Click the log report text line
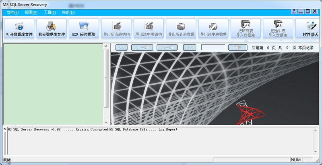The image size is (322, 165). coord(93,129)
